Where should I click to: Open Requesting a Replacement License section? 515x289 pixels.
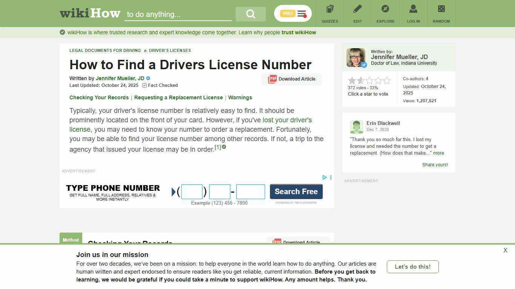click(178, 97)
